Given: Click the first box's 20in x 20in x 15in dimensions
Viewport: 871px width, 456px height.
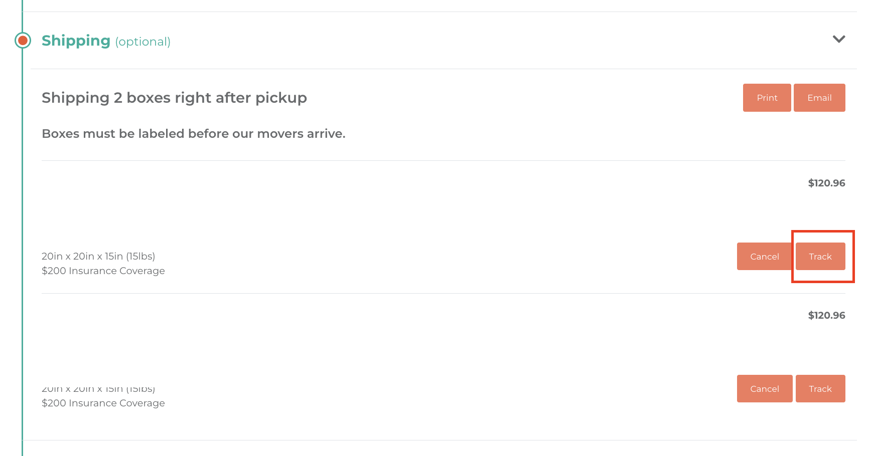Looking at the screenshot, I should coord(98,256).
